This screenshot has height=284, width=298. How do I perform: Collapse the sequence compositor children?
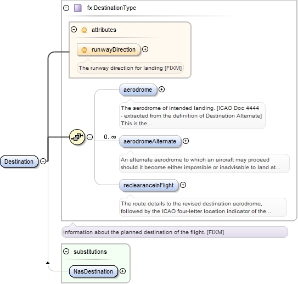tap(89, 137)
